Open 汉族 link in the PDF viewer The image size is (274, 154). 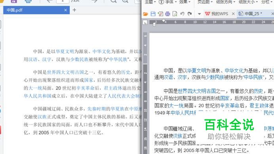42,117
